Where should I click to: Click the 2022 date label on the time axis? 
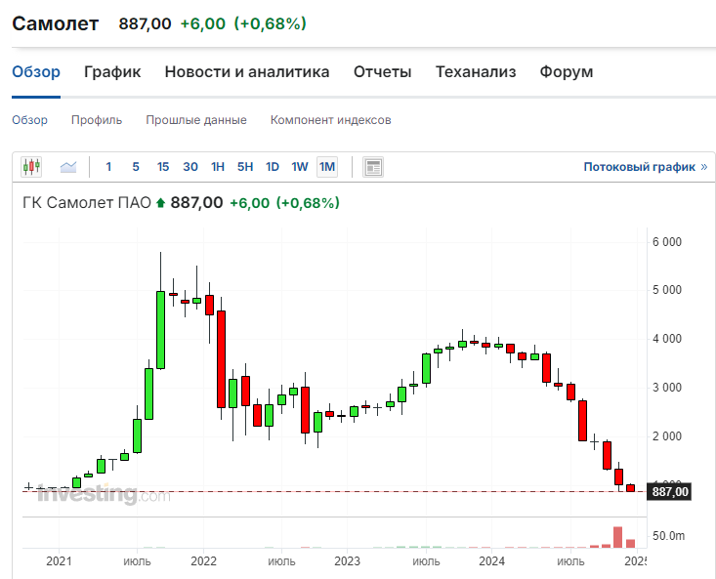point(203,561)
